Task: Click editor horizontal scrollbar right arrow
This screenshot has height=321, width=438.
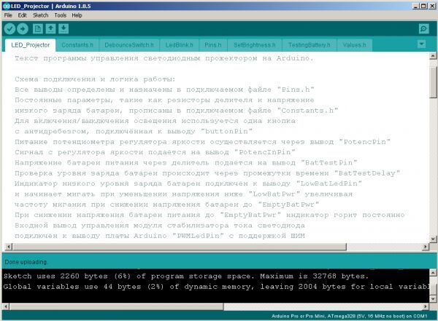Action: point(426,247)
